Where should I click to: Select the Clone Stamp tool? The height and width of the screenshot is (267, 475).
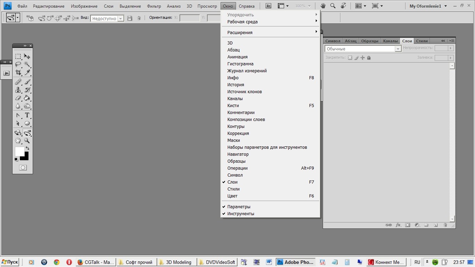(18, 90)
